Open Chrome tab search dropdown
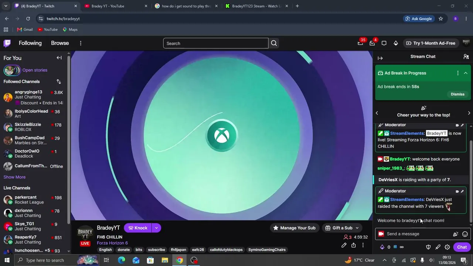The height and width of the screenshot is (266, 473). [x=6, y=6]
